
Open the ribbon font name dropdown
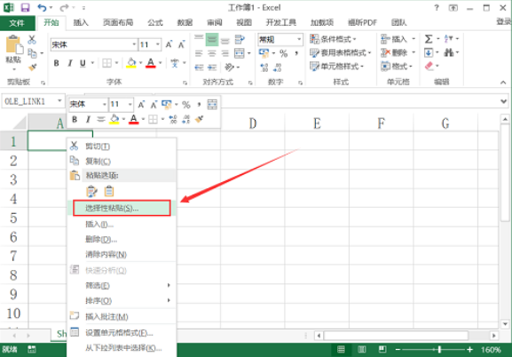tap(134, 44)
